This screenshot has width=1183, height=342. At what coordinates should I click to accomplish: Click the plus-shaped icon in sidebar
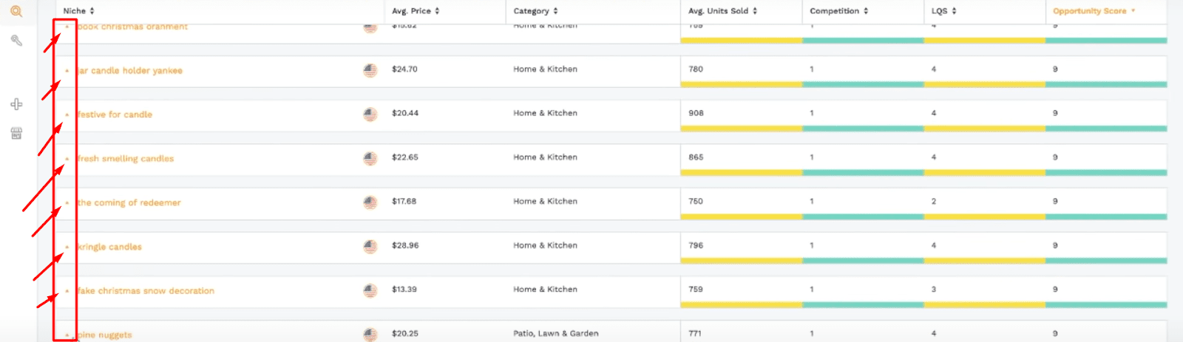pos(16,104)
